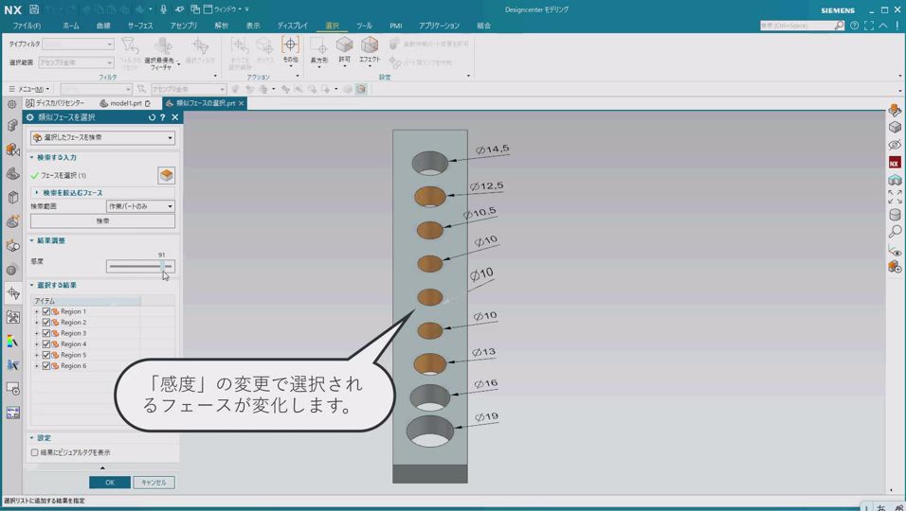
Task: Switch to the PMI ribbon tab
Action: coord(396,26)
